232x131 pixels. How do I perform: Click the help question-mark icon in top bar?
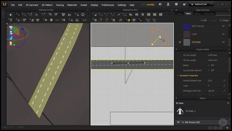(176, 4)
